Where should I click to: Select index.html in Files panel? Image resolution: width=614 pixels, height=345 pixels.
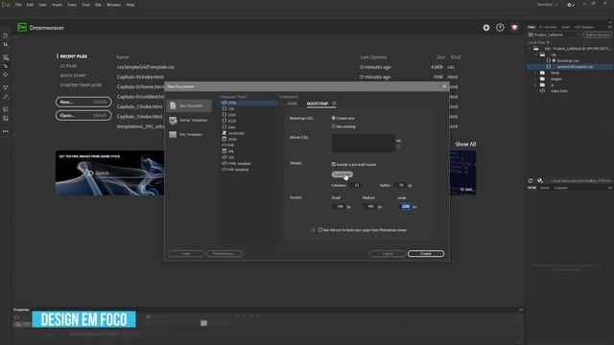point(558,91)
